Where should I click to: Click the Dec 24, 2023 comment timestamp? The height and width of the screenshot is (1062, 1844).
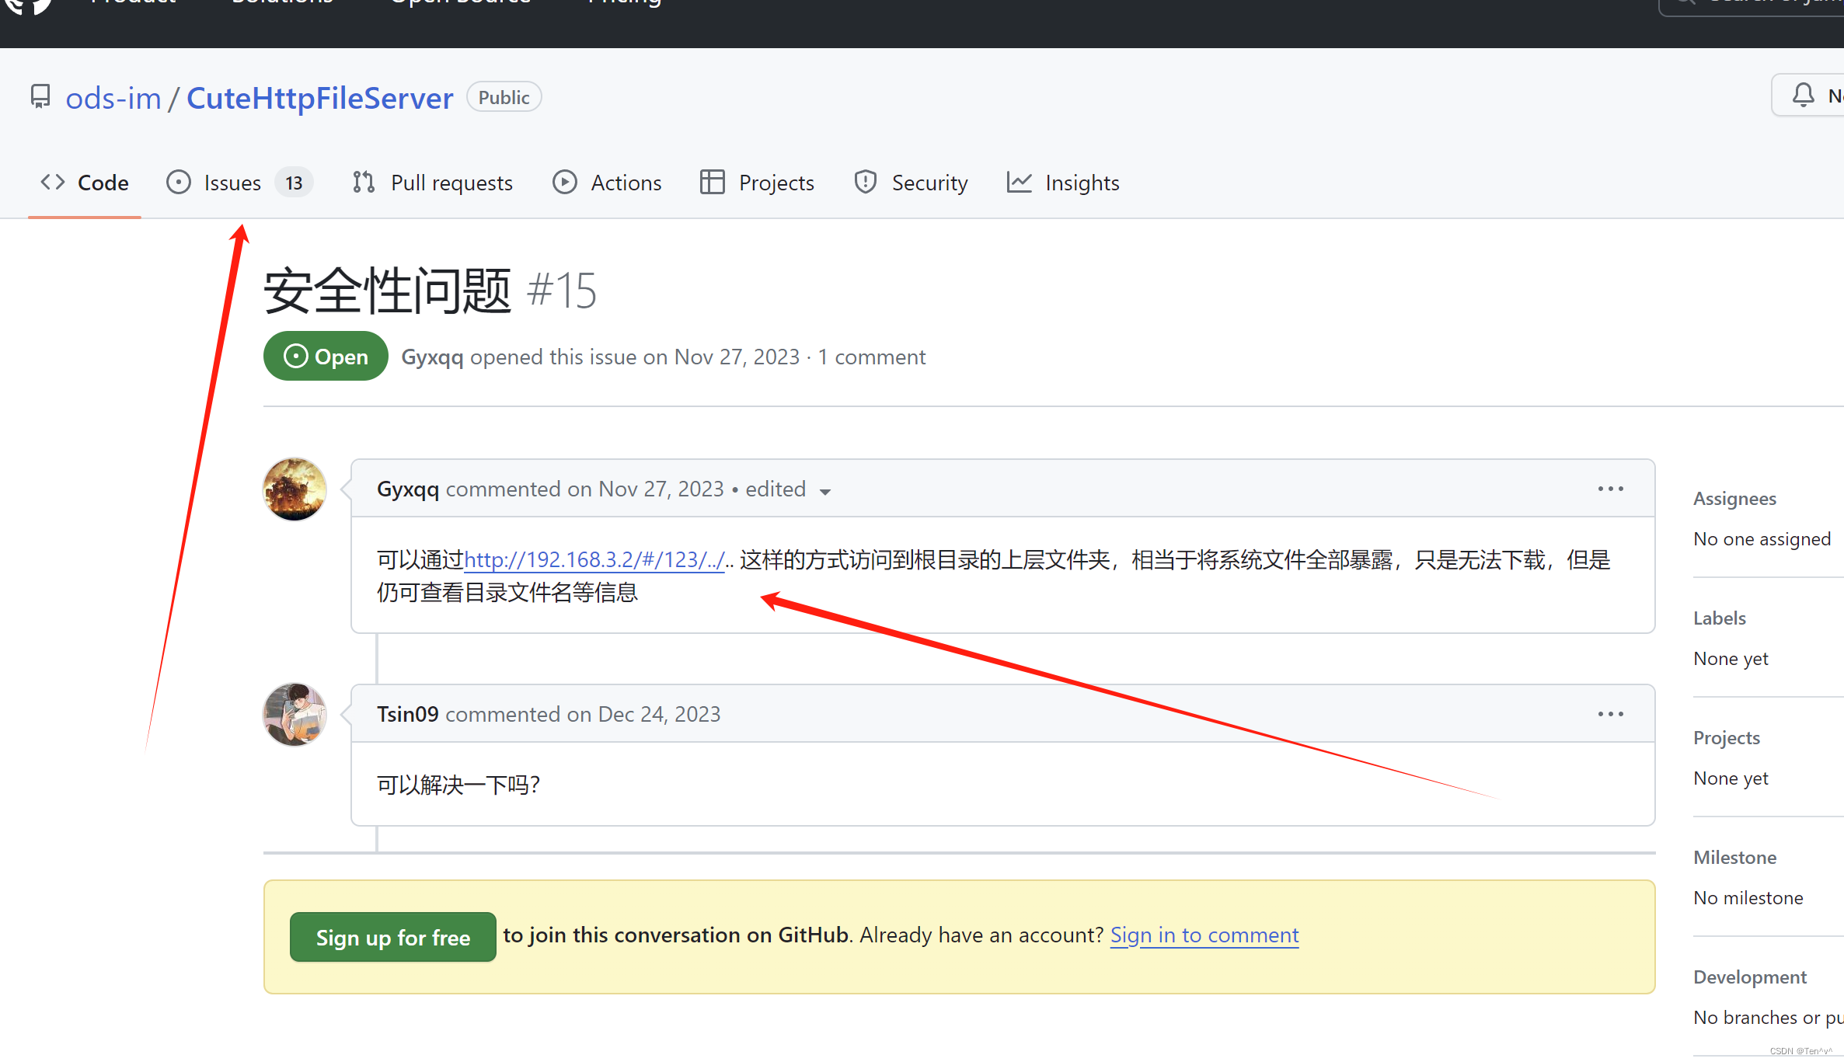coord(660,715)
